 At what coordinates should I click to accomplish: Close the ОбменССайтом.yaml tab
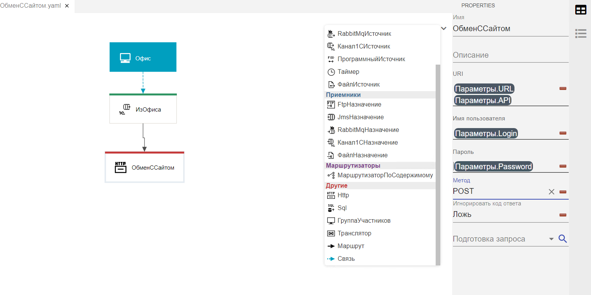click(67, 6)
